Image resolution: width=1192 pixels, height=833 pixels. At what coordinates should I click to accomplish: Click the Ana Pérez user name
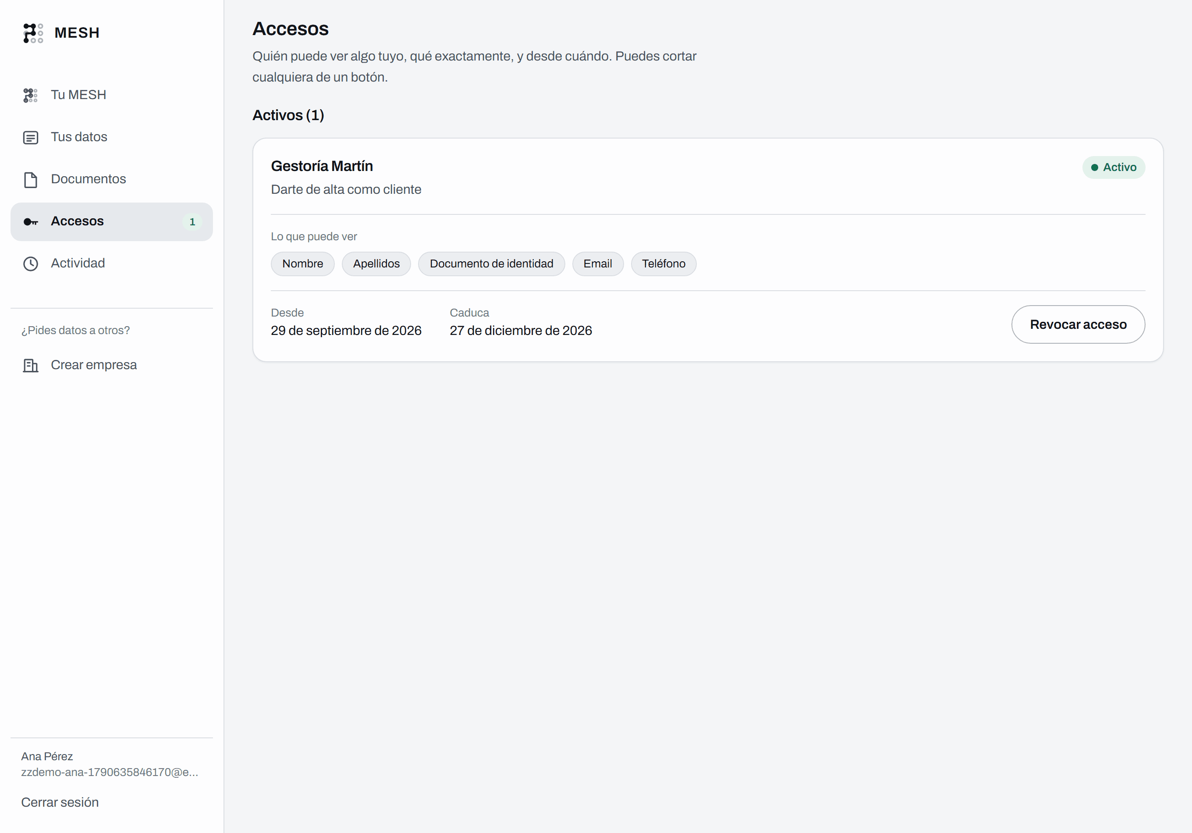[47, 757]
